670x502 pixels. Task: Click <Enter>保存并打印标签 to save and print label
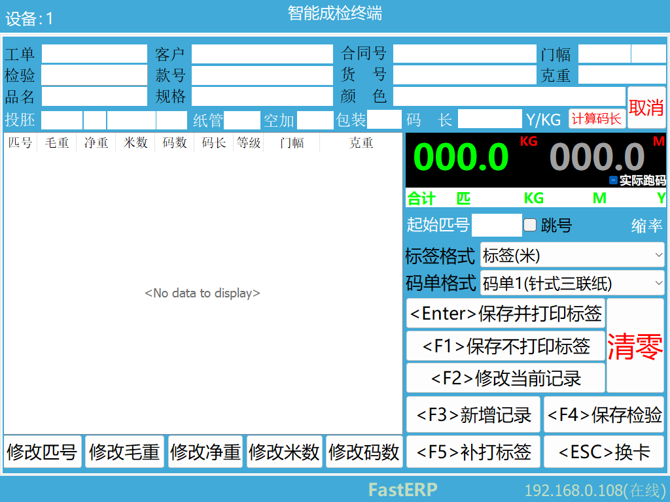(505, 314)
